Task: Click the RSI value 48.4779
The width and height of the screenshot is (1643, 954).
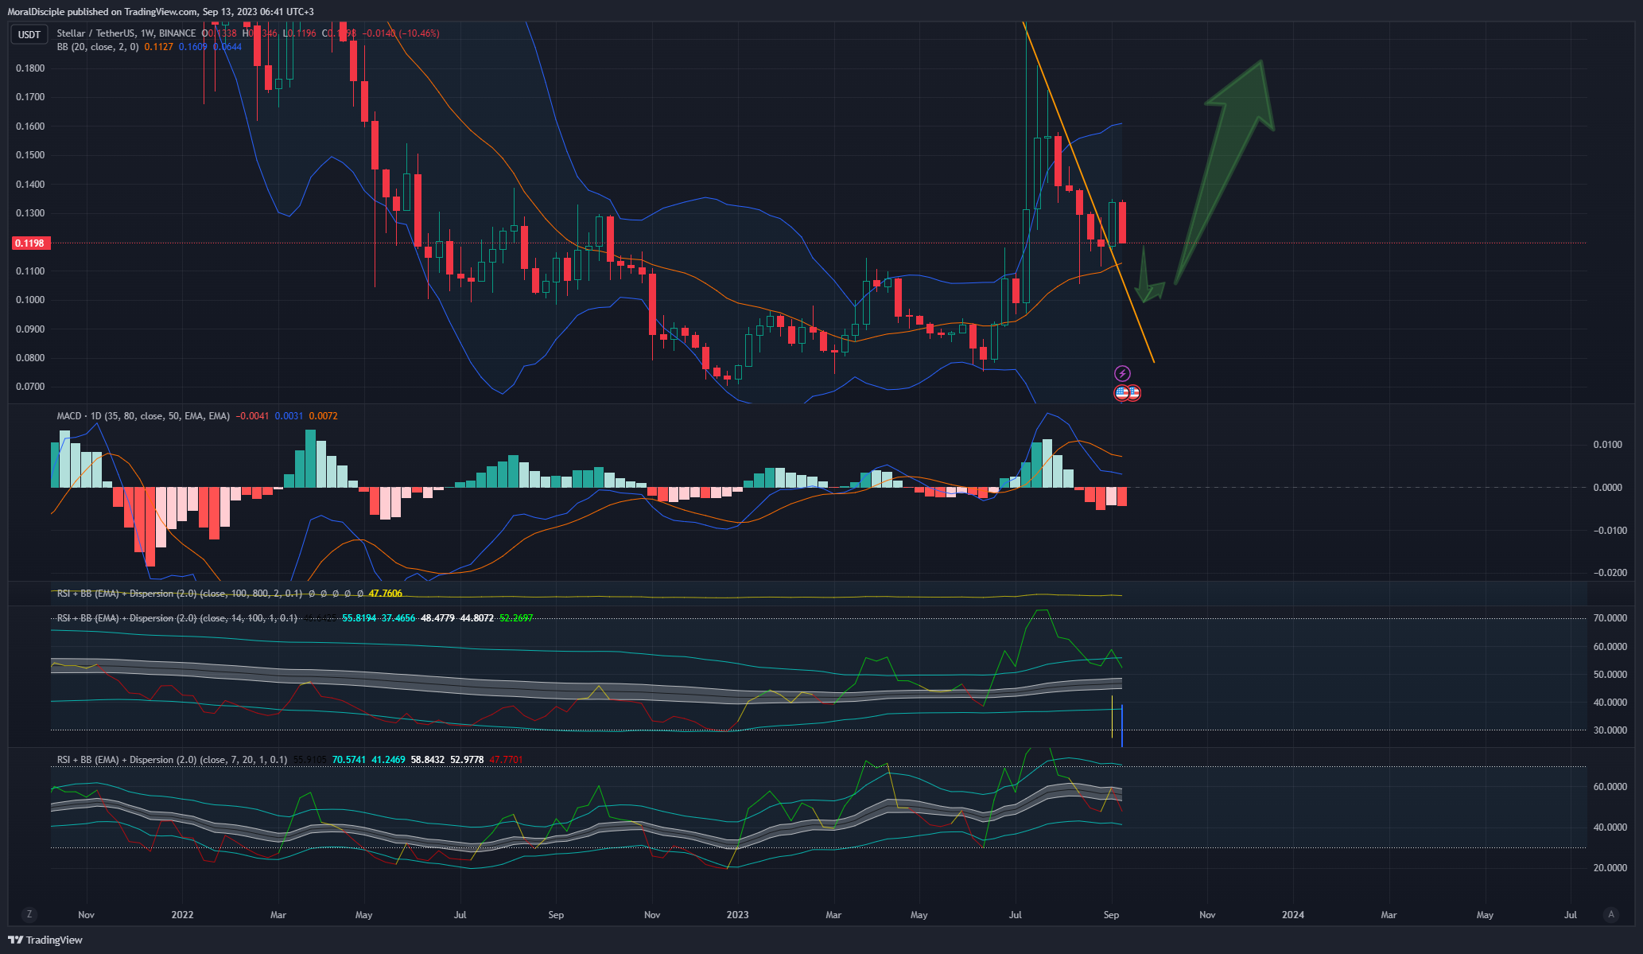Action: tap(437, 618)
